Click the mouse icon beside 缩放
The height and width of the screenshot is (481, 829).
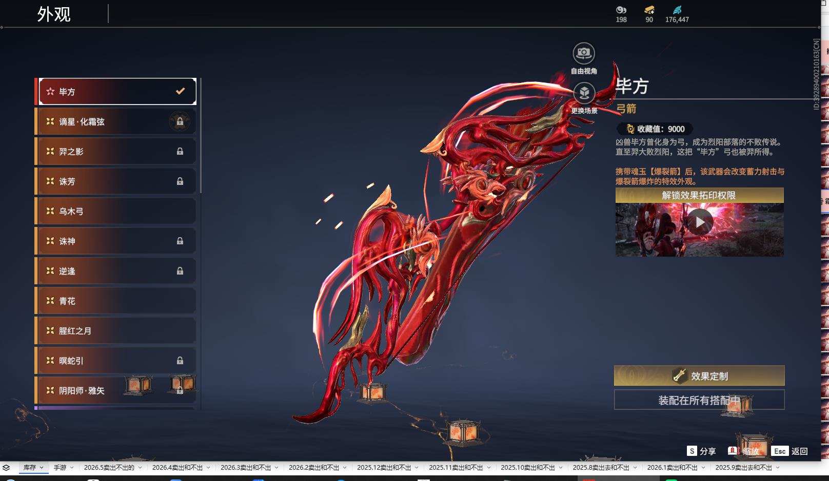click(733, 451)
